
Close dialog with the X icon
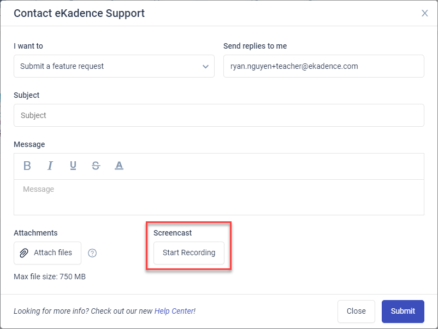tap(424, 13)
